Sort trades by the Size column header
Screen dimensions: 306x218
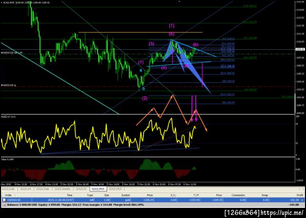tap(107, 195)
